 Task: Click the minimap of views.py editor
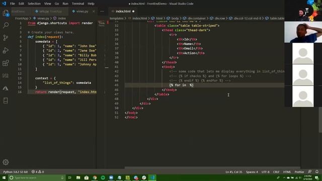pyautogui.click(x=102, y=24)
